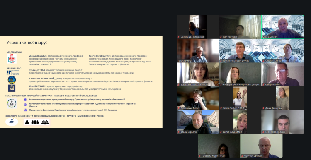This screenshot has width=311, height=160.
Task: Click muted mic icon beside Руслан Романович Дутчак
Action: point(221,61)
